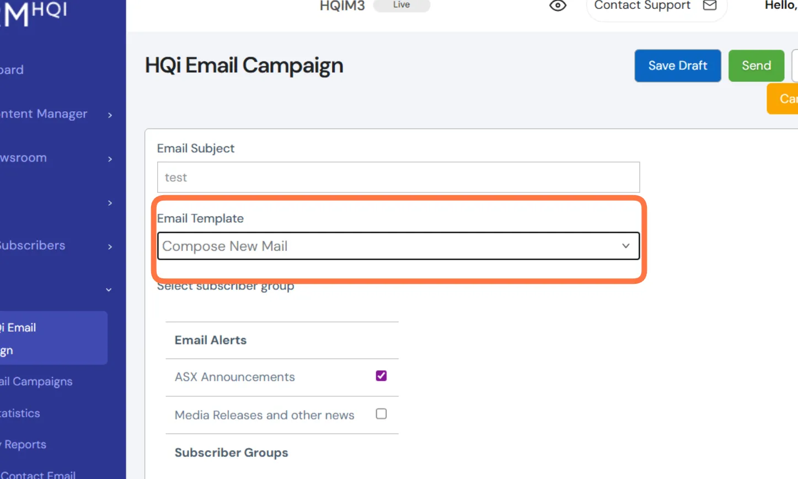The height and width of the screenshot is (479, 798).
Task: Click the Email Subject input field
Action: point(398,177)
